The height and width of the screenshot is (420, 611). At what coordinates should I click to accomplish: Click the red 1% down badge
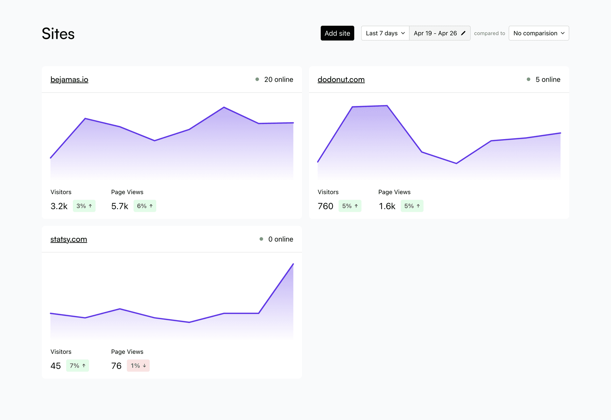pos(138,366)
